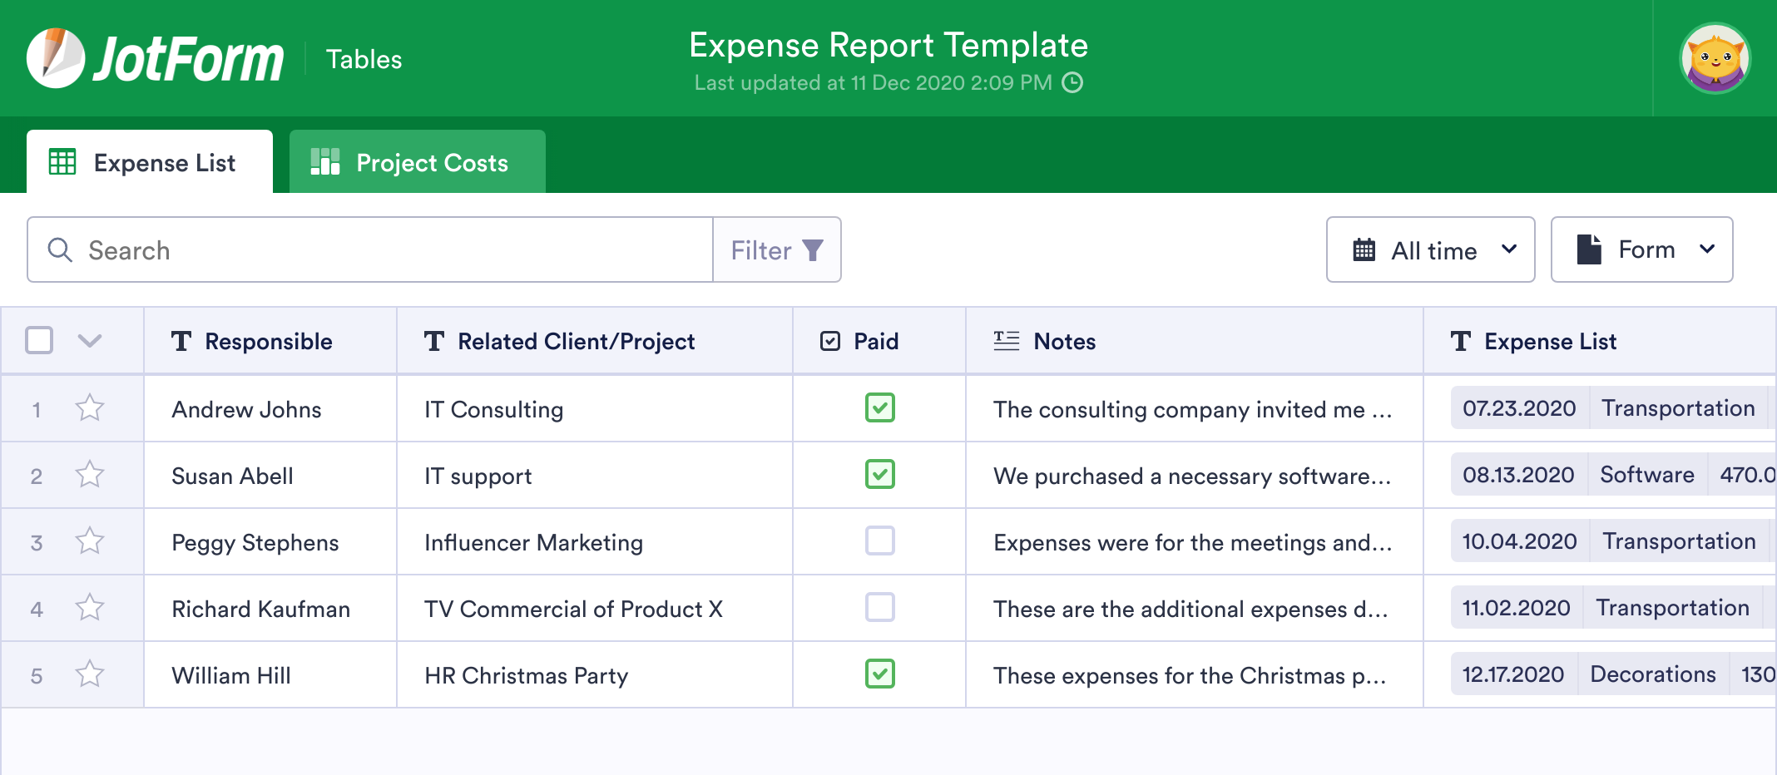
Task: Switch to the Project Costs tab
Action: 417,161
